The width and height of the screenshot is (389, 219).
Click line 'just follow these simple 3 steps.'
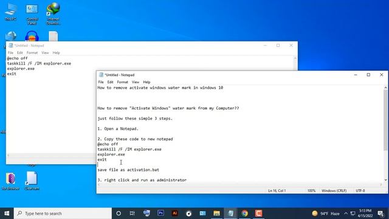coord(135,119)
